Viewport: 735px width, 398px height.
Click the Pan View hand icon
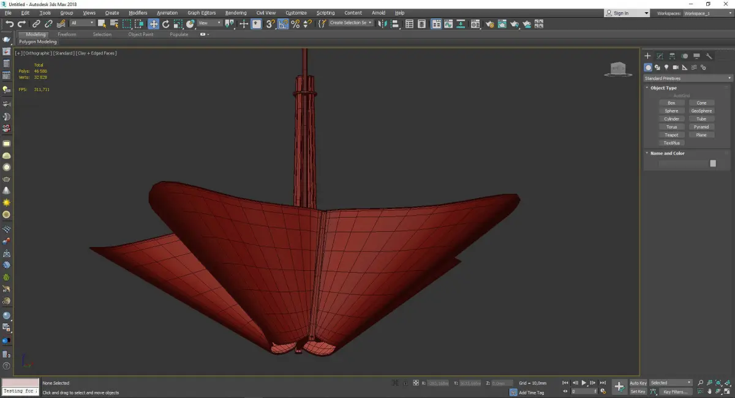710,391
